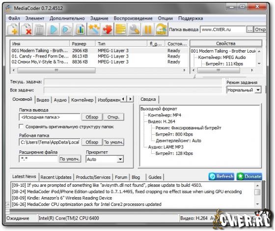Screen dimensions: 275x231
Task: Select the Основной tab
Action: [22, 99]
